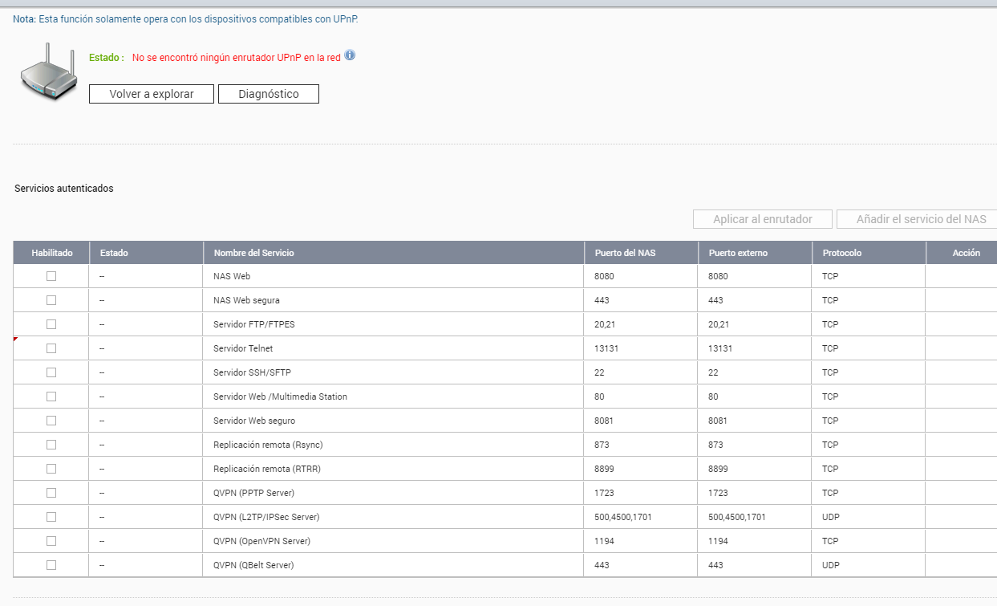The width and height of the screenshot is (997, 606).
Task: Click the router device icon
Action: pyautogui.click(x=47, y=72)
